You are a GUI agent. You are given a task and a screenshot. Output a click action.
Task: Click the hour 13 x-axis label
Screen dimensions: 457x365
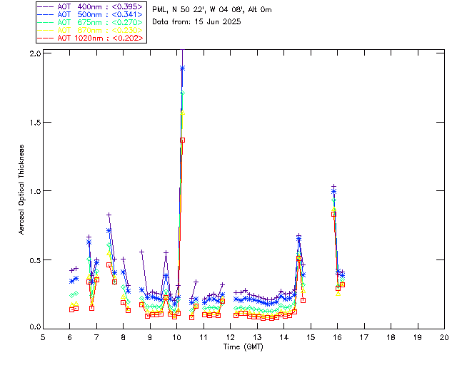coord(257,337)
